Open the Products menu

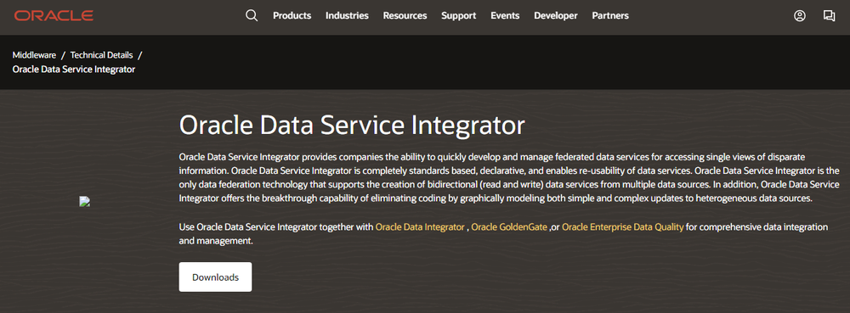[x=292, y=15]
